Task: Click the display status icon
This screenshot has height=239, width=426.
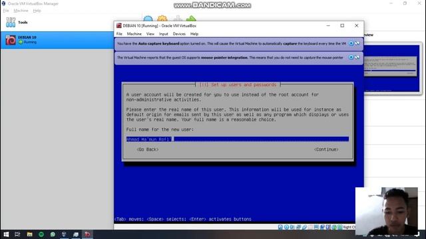Action: (x=316, y=227)
